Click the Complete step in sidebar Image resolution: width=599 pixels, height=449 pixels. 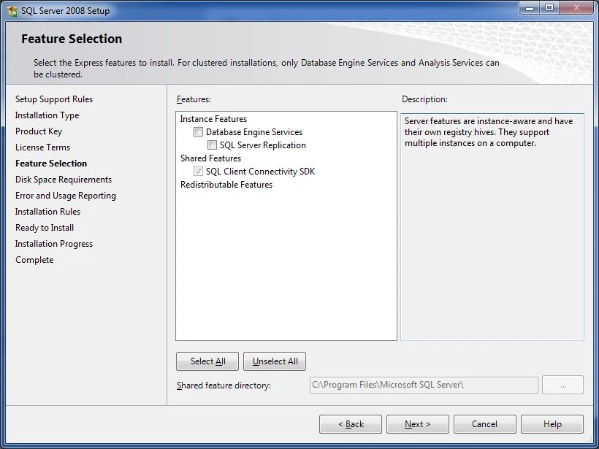pos(34,260)
